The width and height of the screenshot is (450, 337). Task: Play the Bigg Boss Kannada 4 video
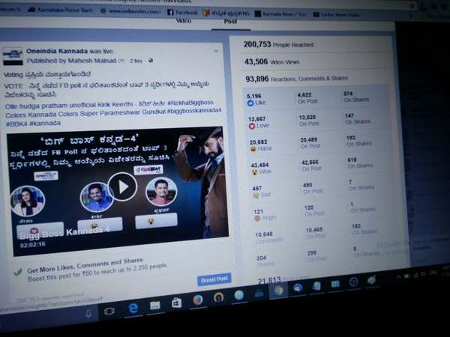click(122, 186)
